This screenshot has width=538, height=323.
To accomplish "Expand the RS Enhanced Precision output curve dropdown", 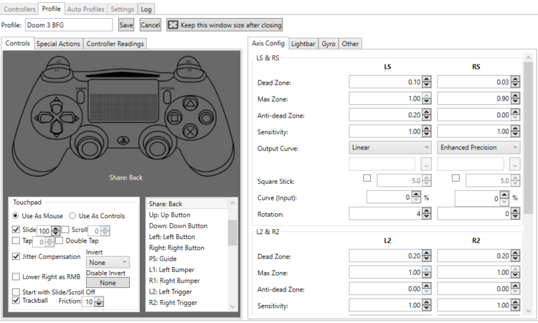I will click(478, 148).
